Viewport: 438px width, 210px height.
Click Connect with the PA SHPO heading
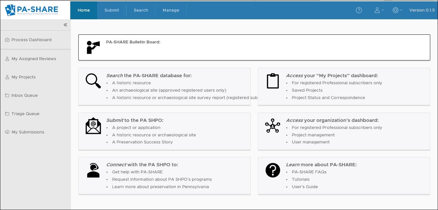[x=142, y=165]
